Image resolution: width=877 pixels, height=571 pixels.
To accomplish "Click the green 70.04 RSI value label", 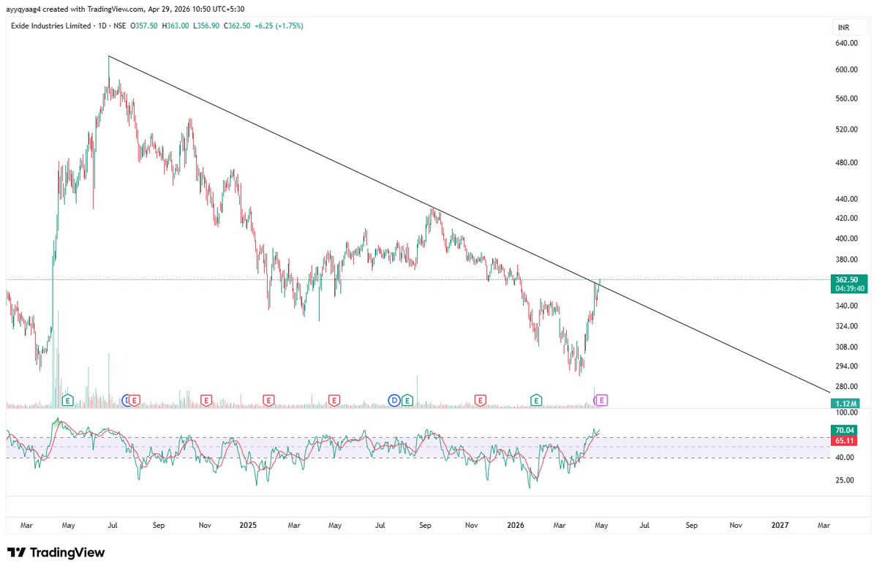I will (x=845, y=430).
